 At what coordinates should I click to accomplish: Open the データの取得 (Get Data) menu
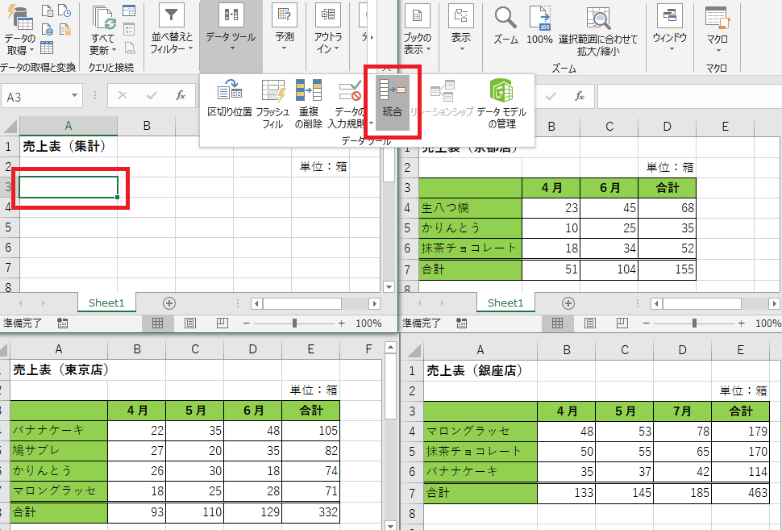click(19, 30)
